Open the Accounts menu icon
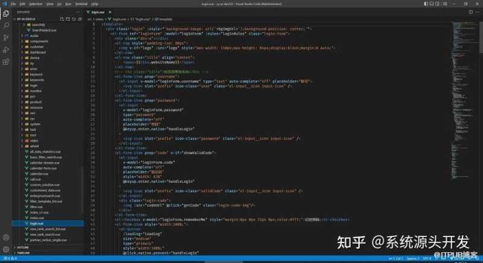 pos(6,238)
